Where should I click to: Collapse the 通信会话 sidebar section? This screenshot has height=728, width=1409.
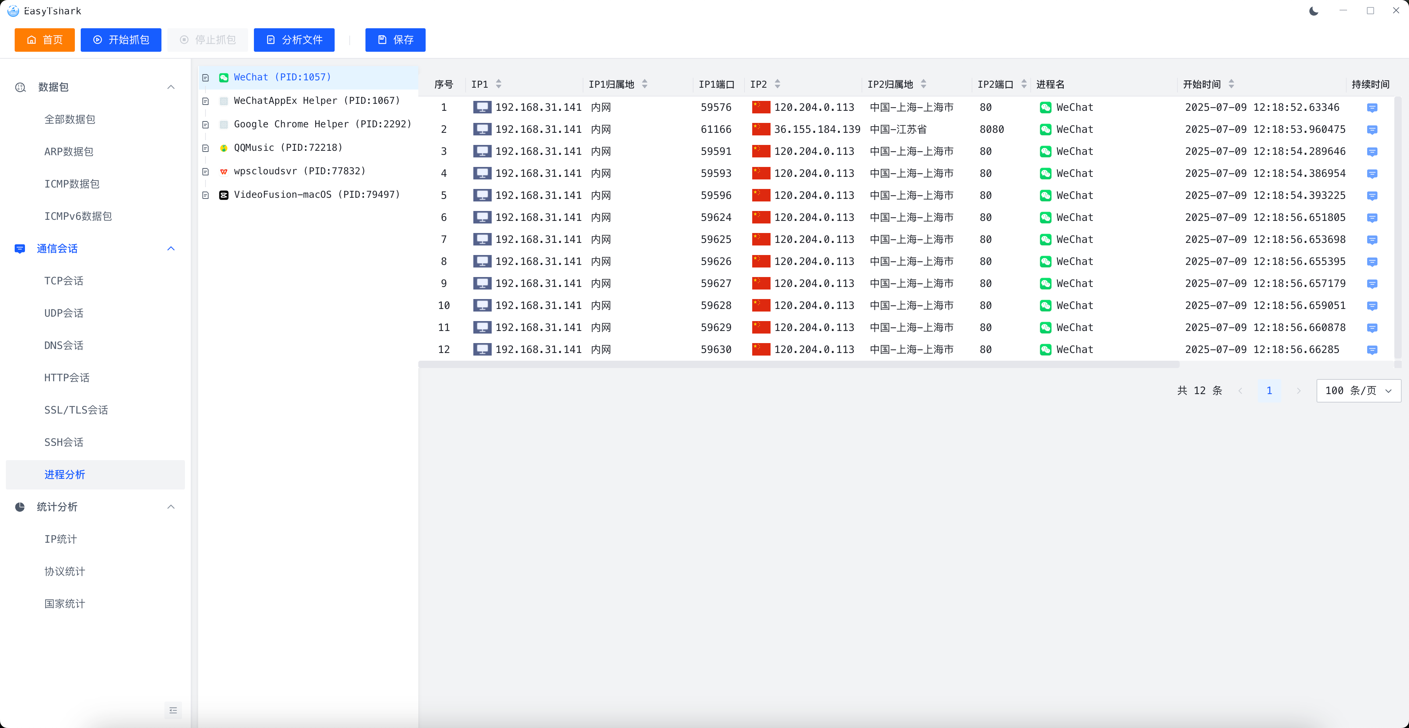click(171, 249)
